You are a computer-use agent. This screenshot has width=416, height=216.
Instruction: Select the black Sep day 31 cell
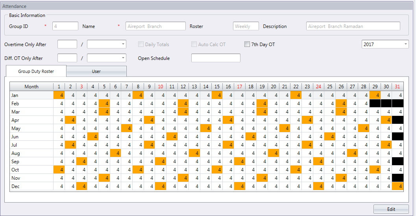click(398, 161)
